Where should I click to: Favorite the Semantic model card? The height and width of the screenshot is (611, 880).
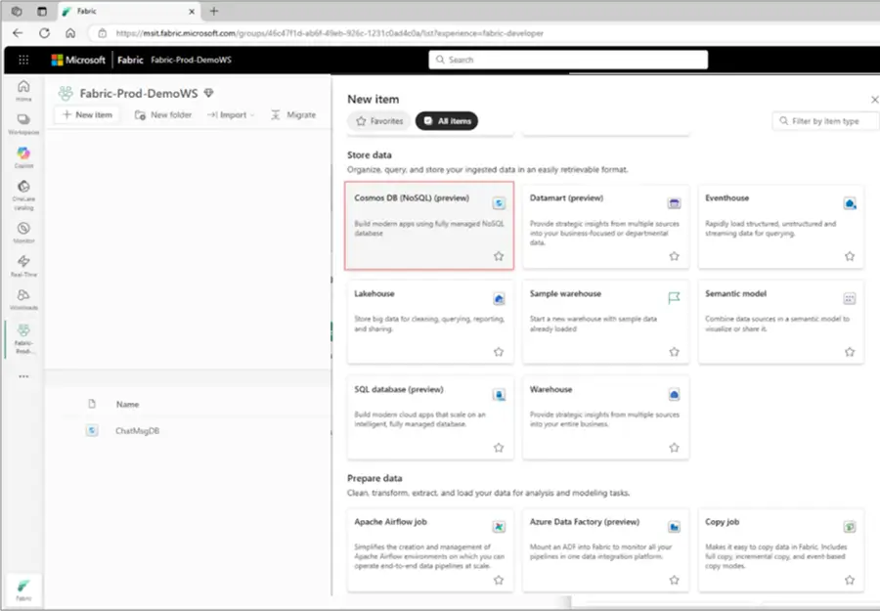pos(850,352)
